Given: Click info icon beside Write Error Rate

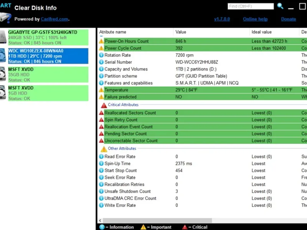Looking at the screenshot, I should (101, 205).
